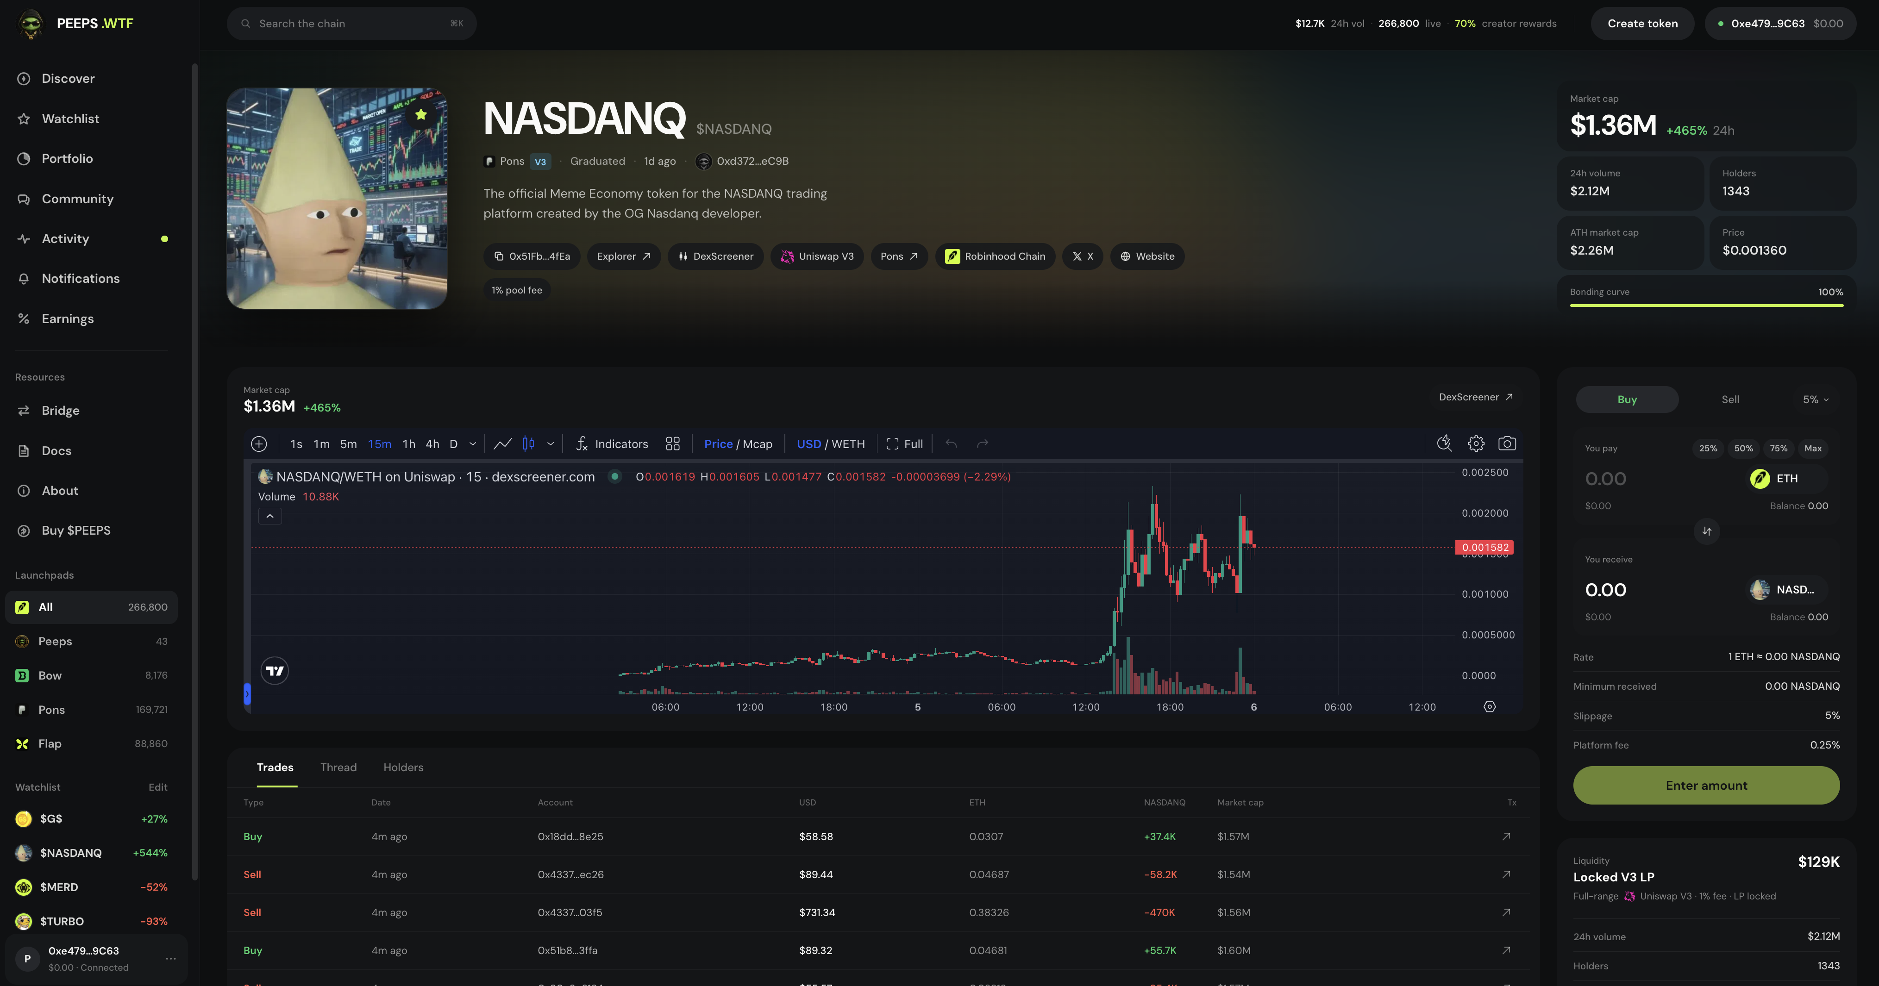
Task: Select the 4h chart interval
Action: coord(432,444)
